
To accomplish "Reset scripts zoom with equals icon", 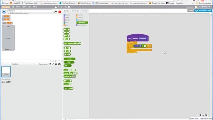I will pyautogui.click(x=203, y=115).
